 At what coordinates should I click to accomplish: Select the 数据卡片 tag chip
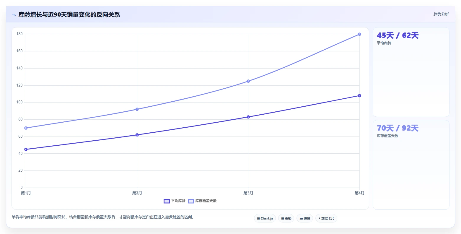pos(326,218)
